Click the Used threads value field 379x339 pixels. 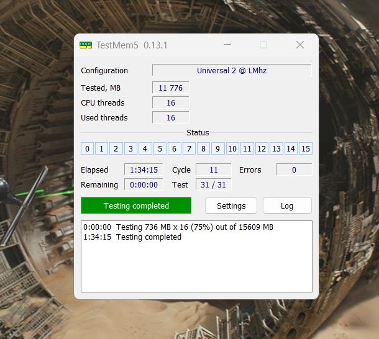click(171, 118)
